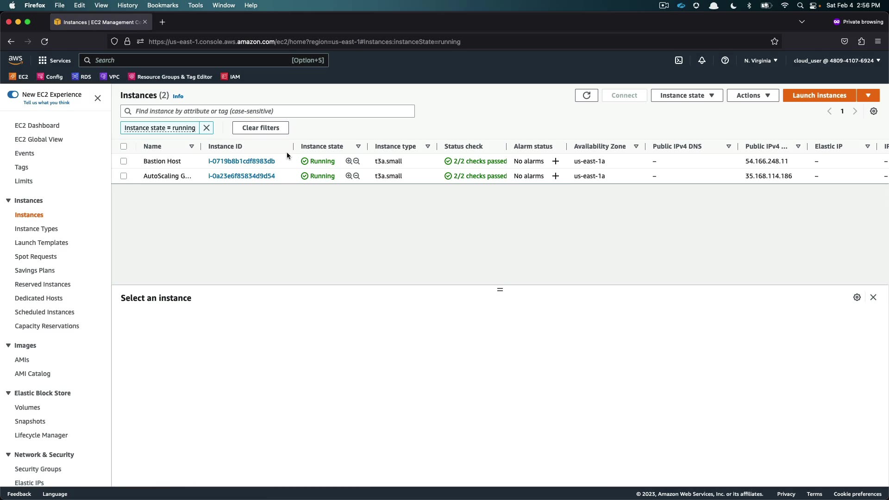Click the AWS support help icon
This screenshot has height=500, width=889.
pos(725,60)
